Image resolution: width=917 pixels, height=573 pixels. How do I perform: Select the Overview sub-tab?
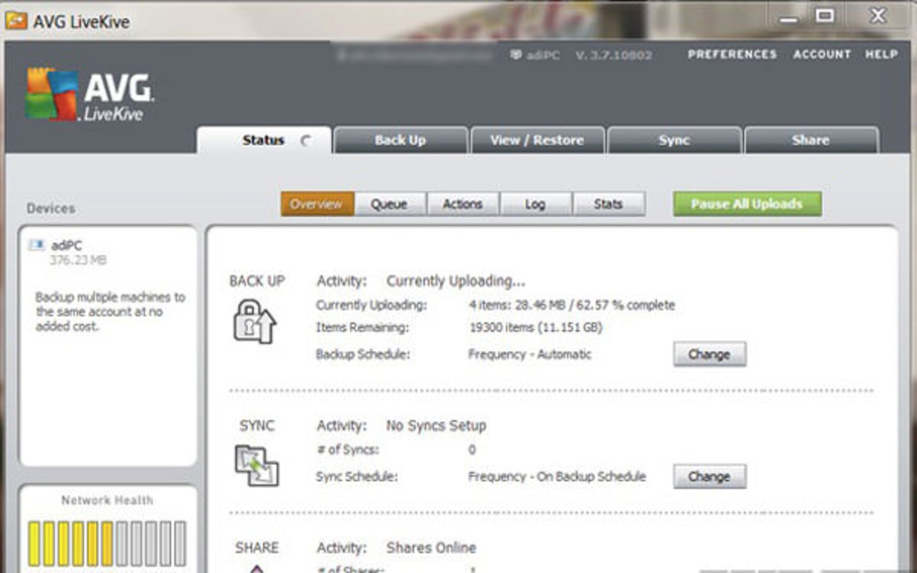click(317, 204)
